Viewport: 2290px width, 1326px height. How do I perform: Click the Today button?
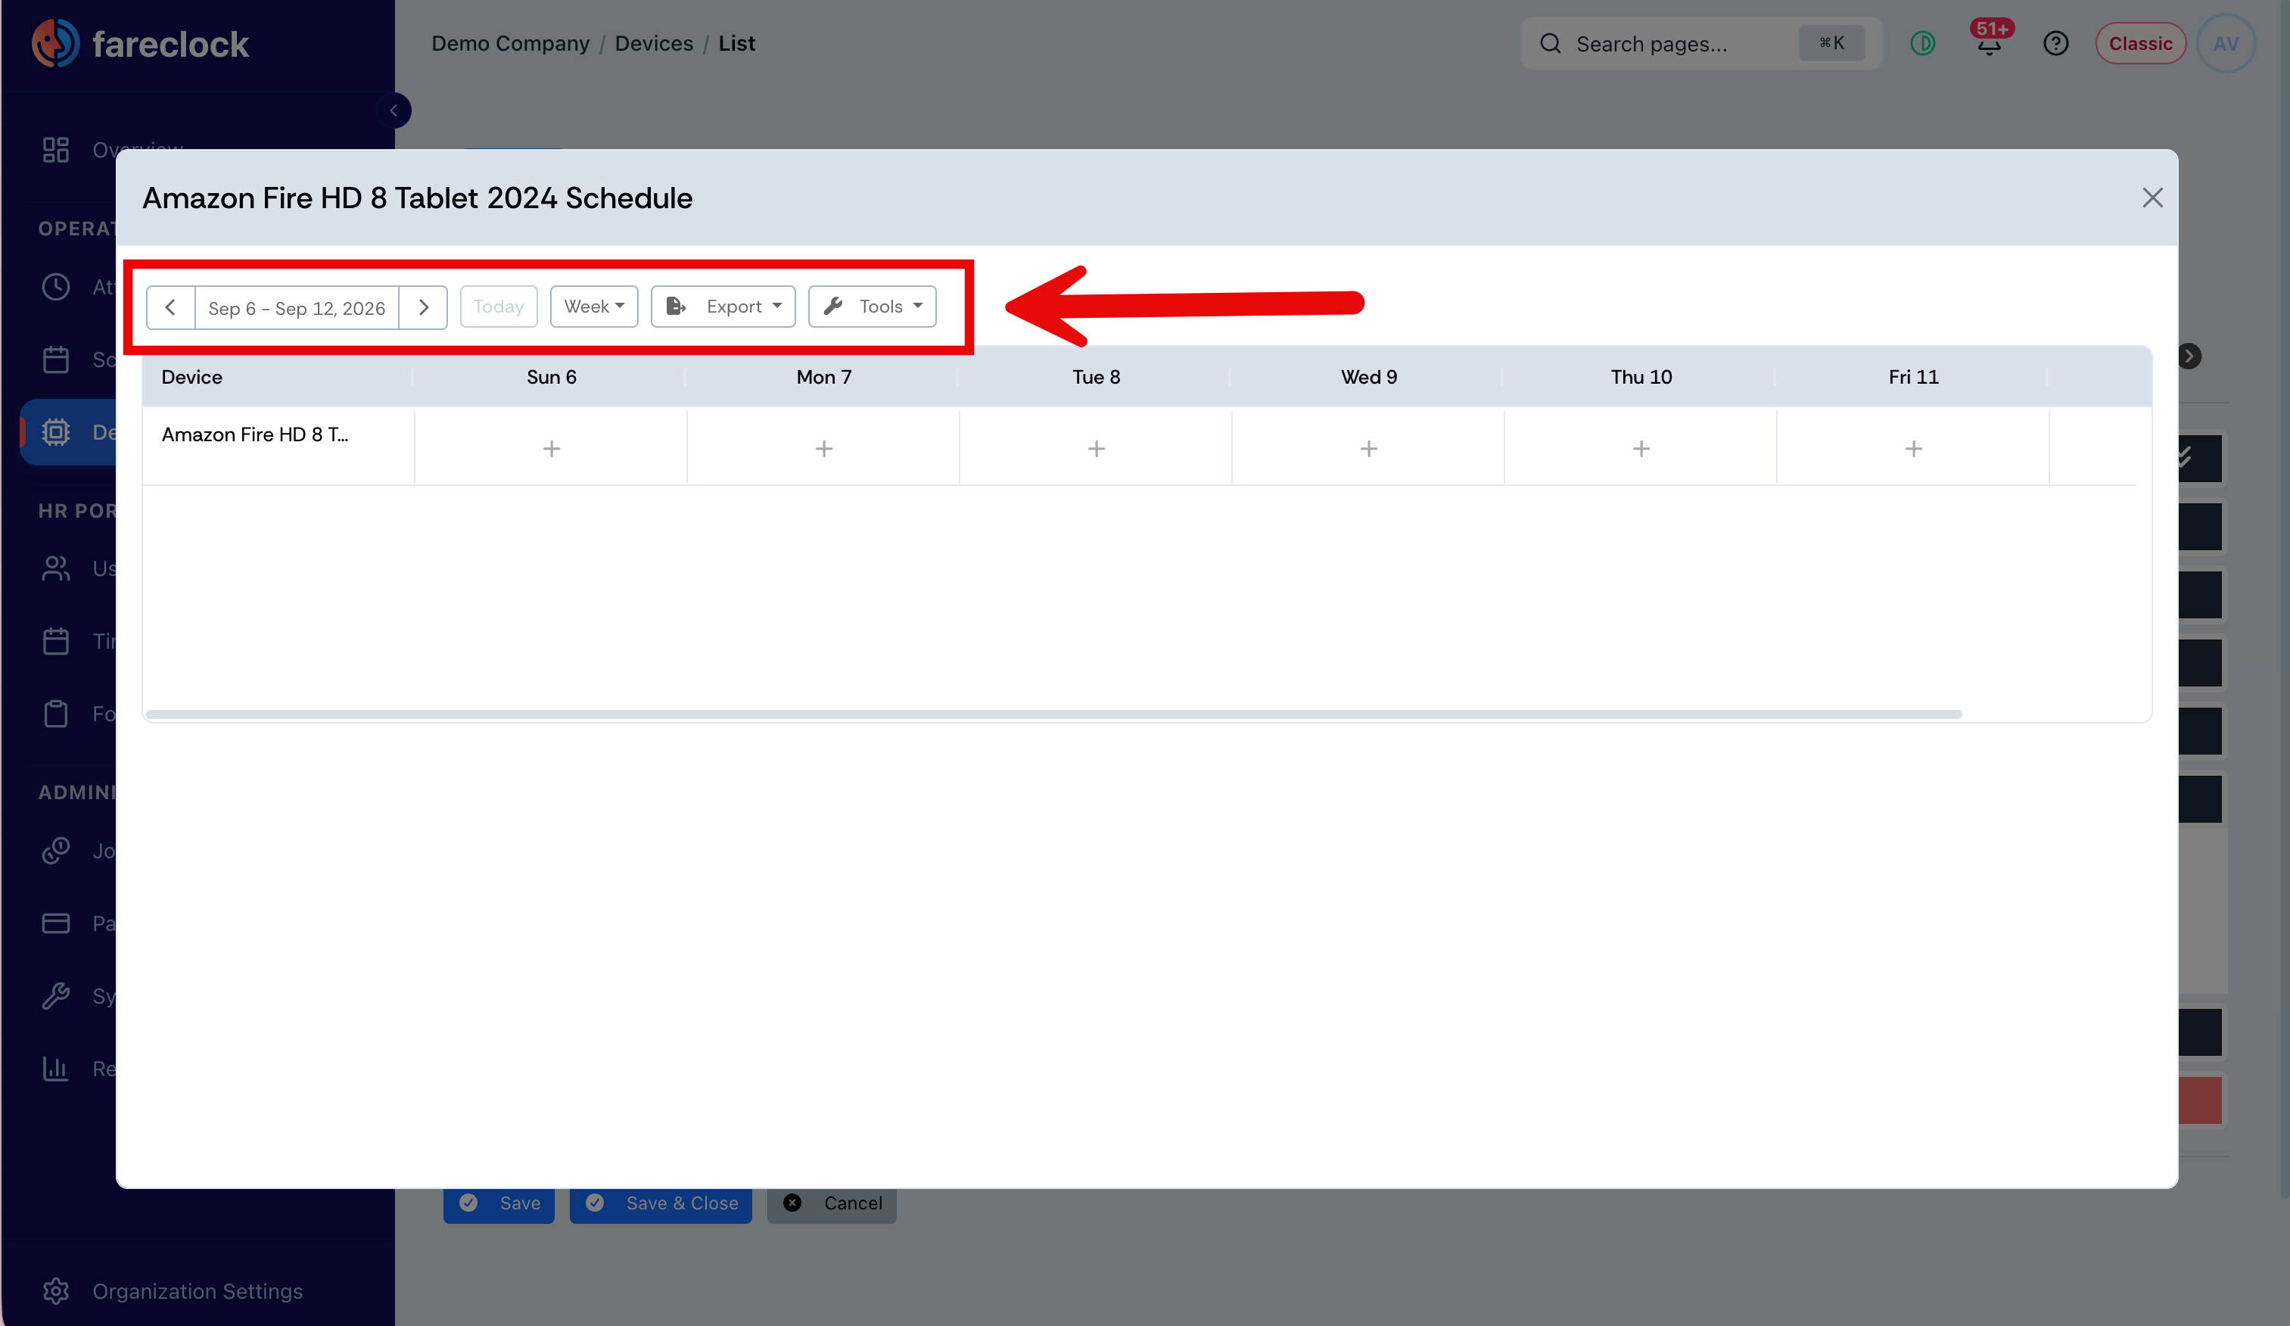(499, 307)
